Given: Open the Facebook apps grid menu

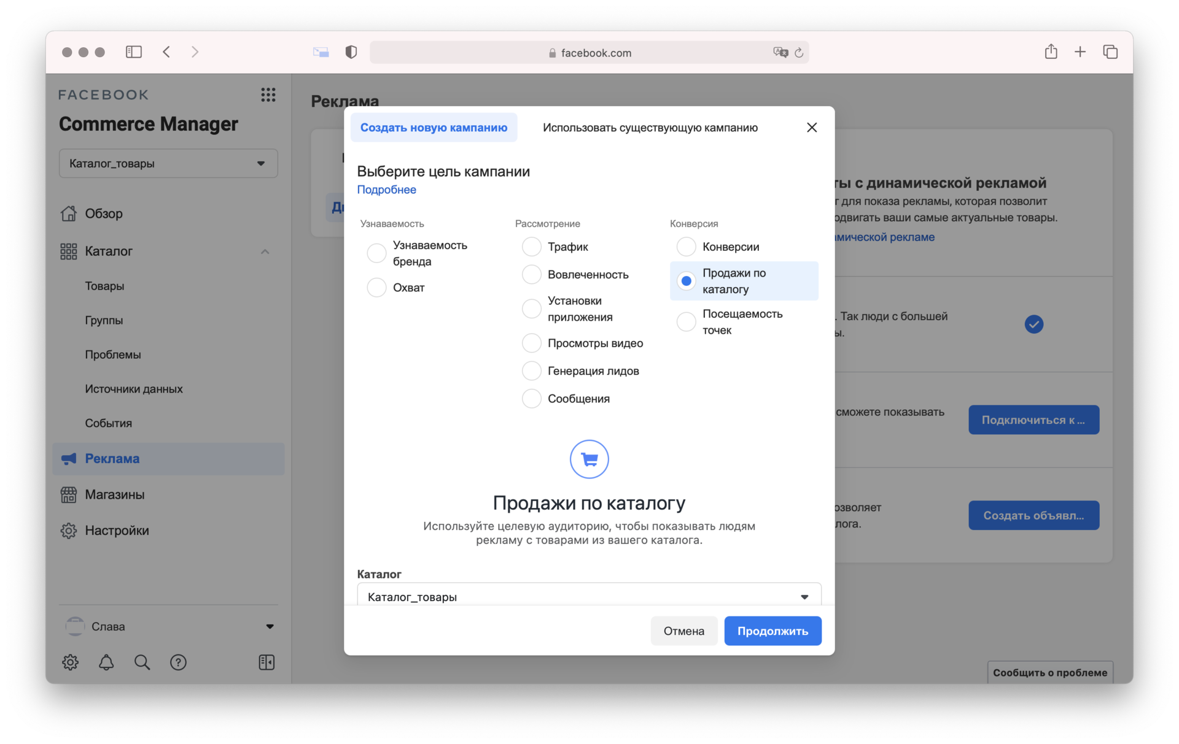Looking at the screenshot, I should (x=268, y=94).
